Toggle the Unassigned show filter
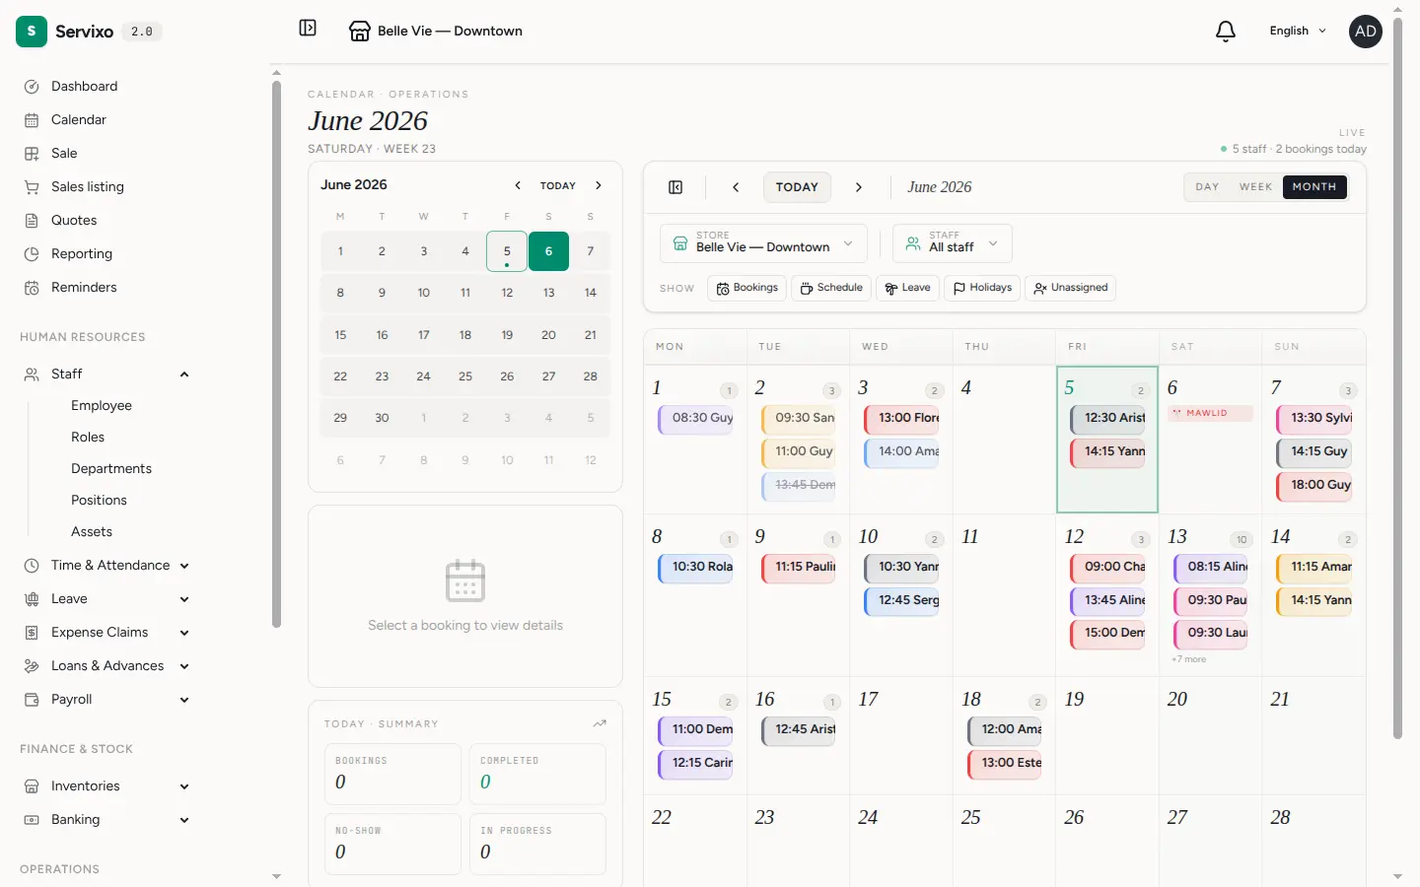The image size is (1420, 887). click(1071, 288)
